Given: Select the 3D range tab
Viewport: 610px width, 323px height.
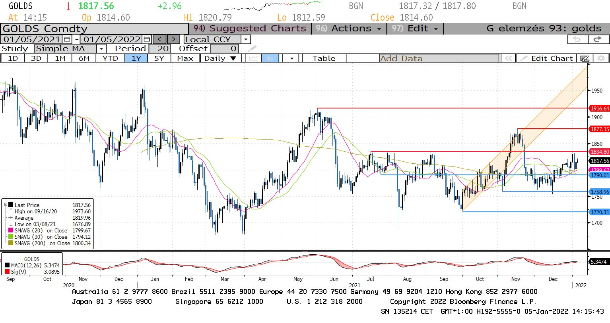Looking at the screenshot, I should (x=36, y=58).
